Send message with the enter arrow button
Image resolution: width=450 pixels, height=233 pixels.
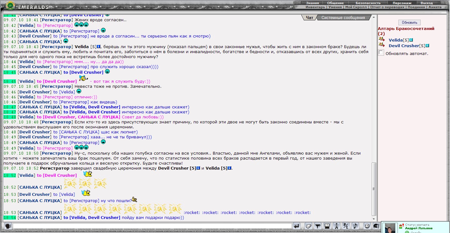coord(297,226)
